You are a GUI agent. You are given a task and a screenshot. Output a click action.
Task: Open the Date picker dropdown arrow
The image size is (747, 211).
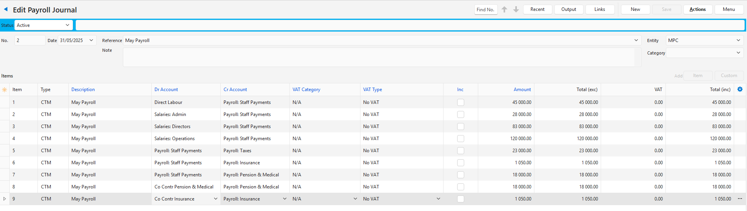coord(91,40)
